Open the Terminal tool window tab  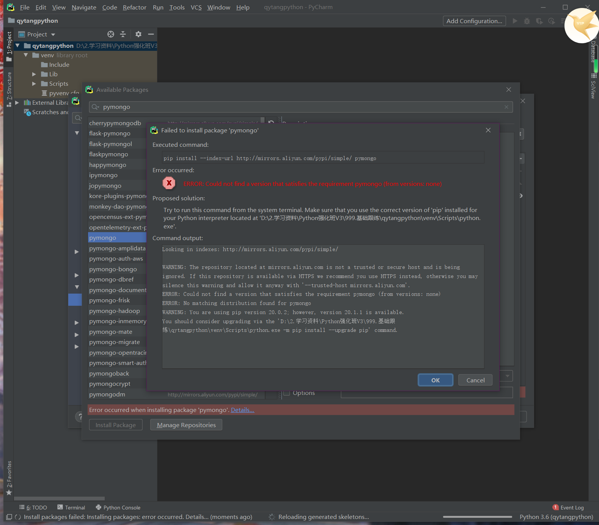coord(71,507)
